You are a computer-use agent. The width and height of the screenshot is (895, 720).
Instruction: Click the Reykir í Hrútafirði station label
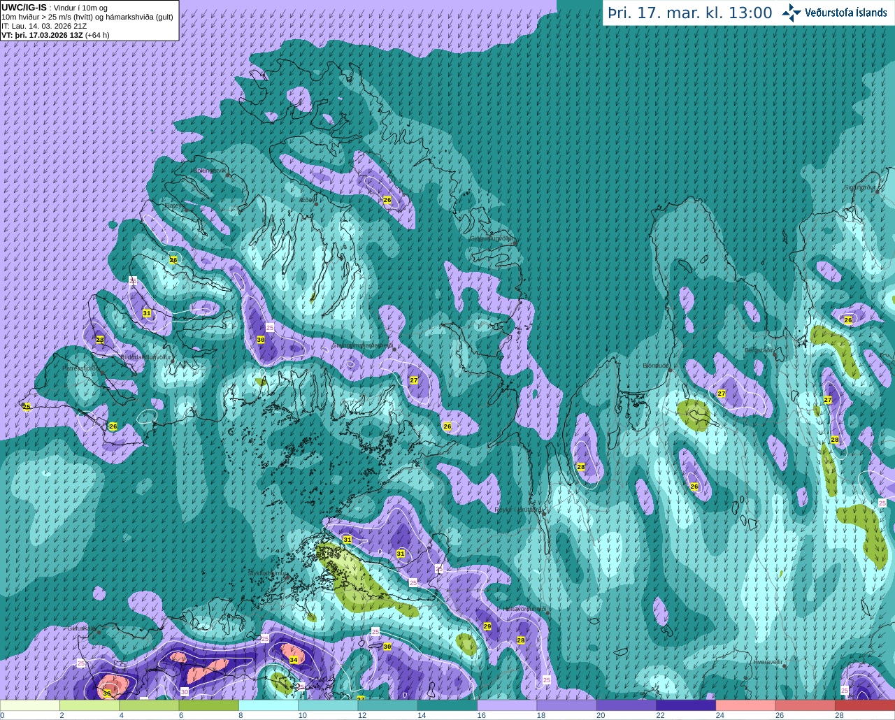pyautogui.click(x=518, y=510)
